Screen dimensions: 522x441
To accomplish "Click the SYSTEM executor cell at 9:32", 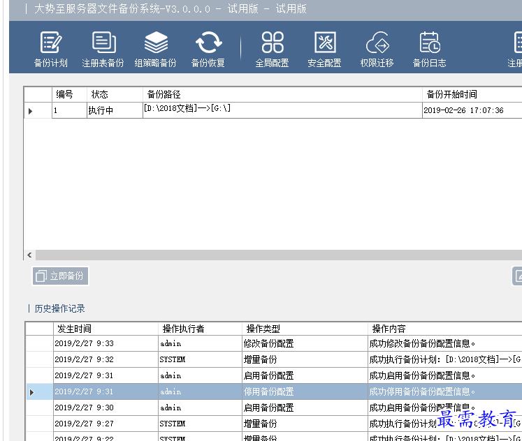I will click(x=200, y=359).
